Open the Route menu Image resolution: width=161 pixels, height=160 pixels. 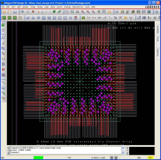point(59,7)
